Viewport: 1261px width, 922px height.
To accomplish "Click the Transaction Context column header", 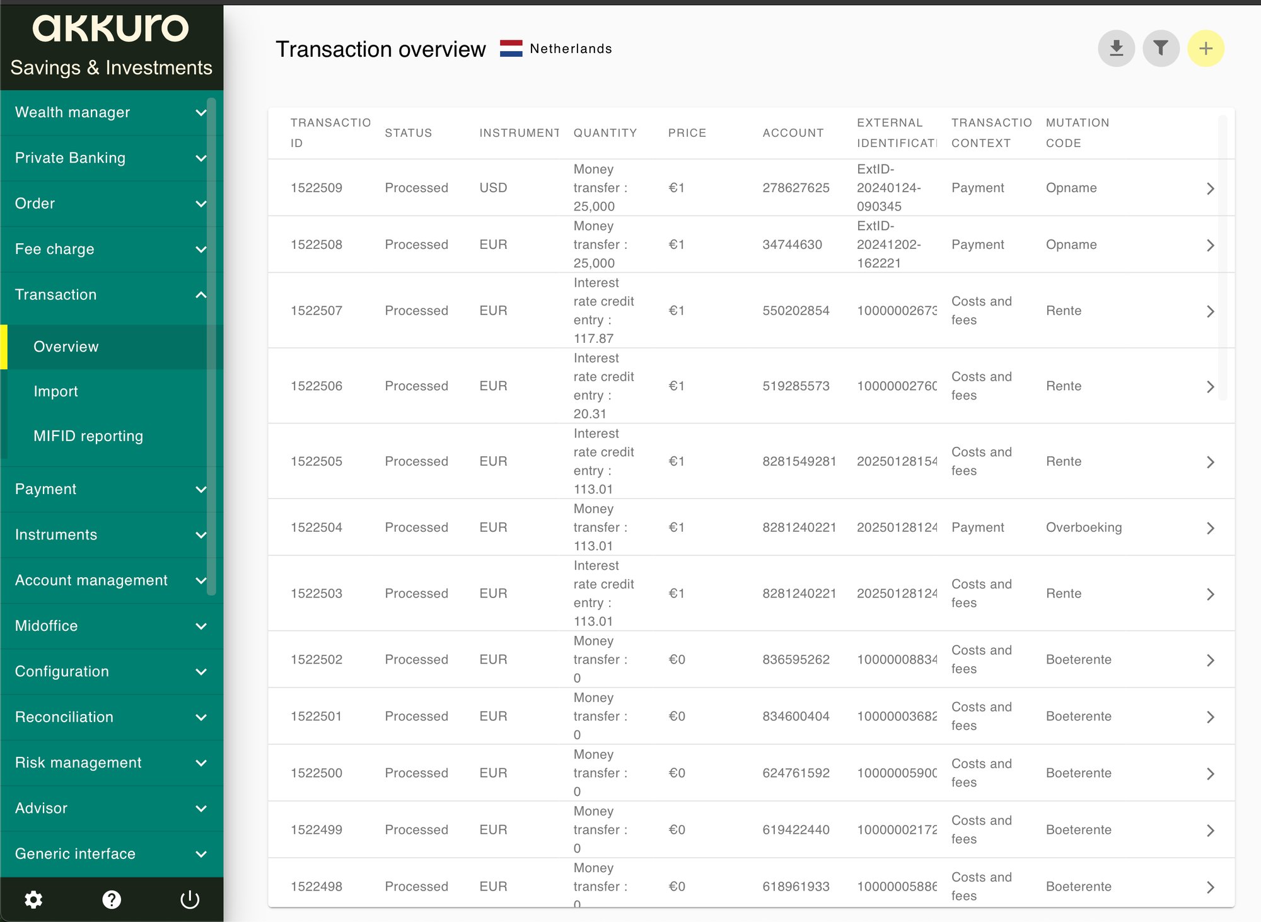I will 991,133.
